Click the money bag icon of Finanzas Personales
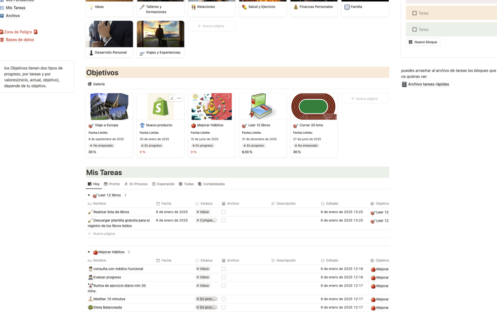 pyautogui.click(x=296, y=7)
